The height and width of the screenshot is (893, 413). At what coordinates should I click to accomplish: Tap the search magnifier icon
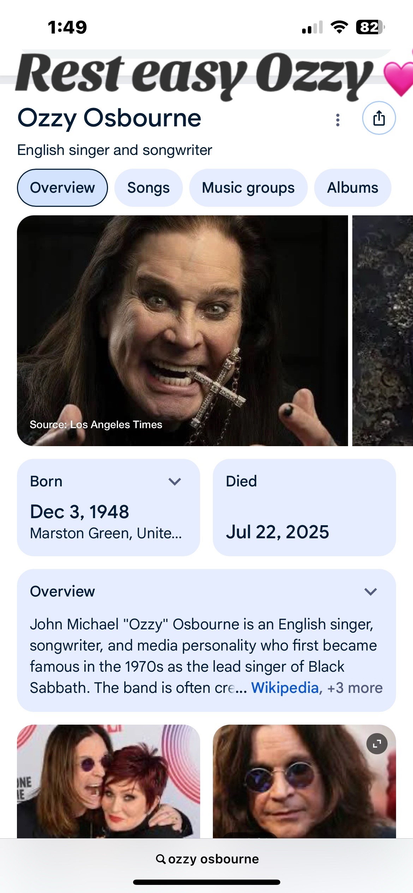[x=161, y=859]
